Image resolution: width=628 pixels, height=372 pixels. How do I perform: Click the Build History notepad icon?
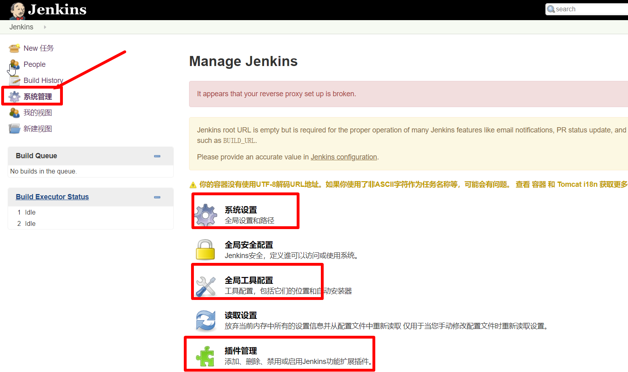15,81
